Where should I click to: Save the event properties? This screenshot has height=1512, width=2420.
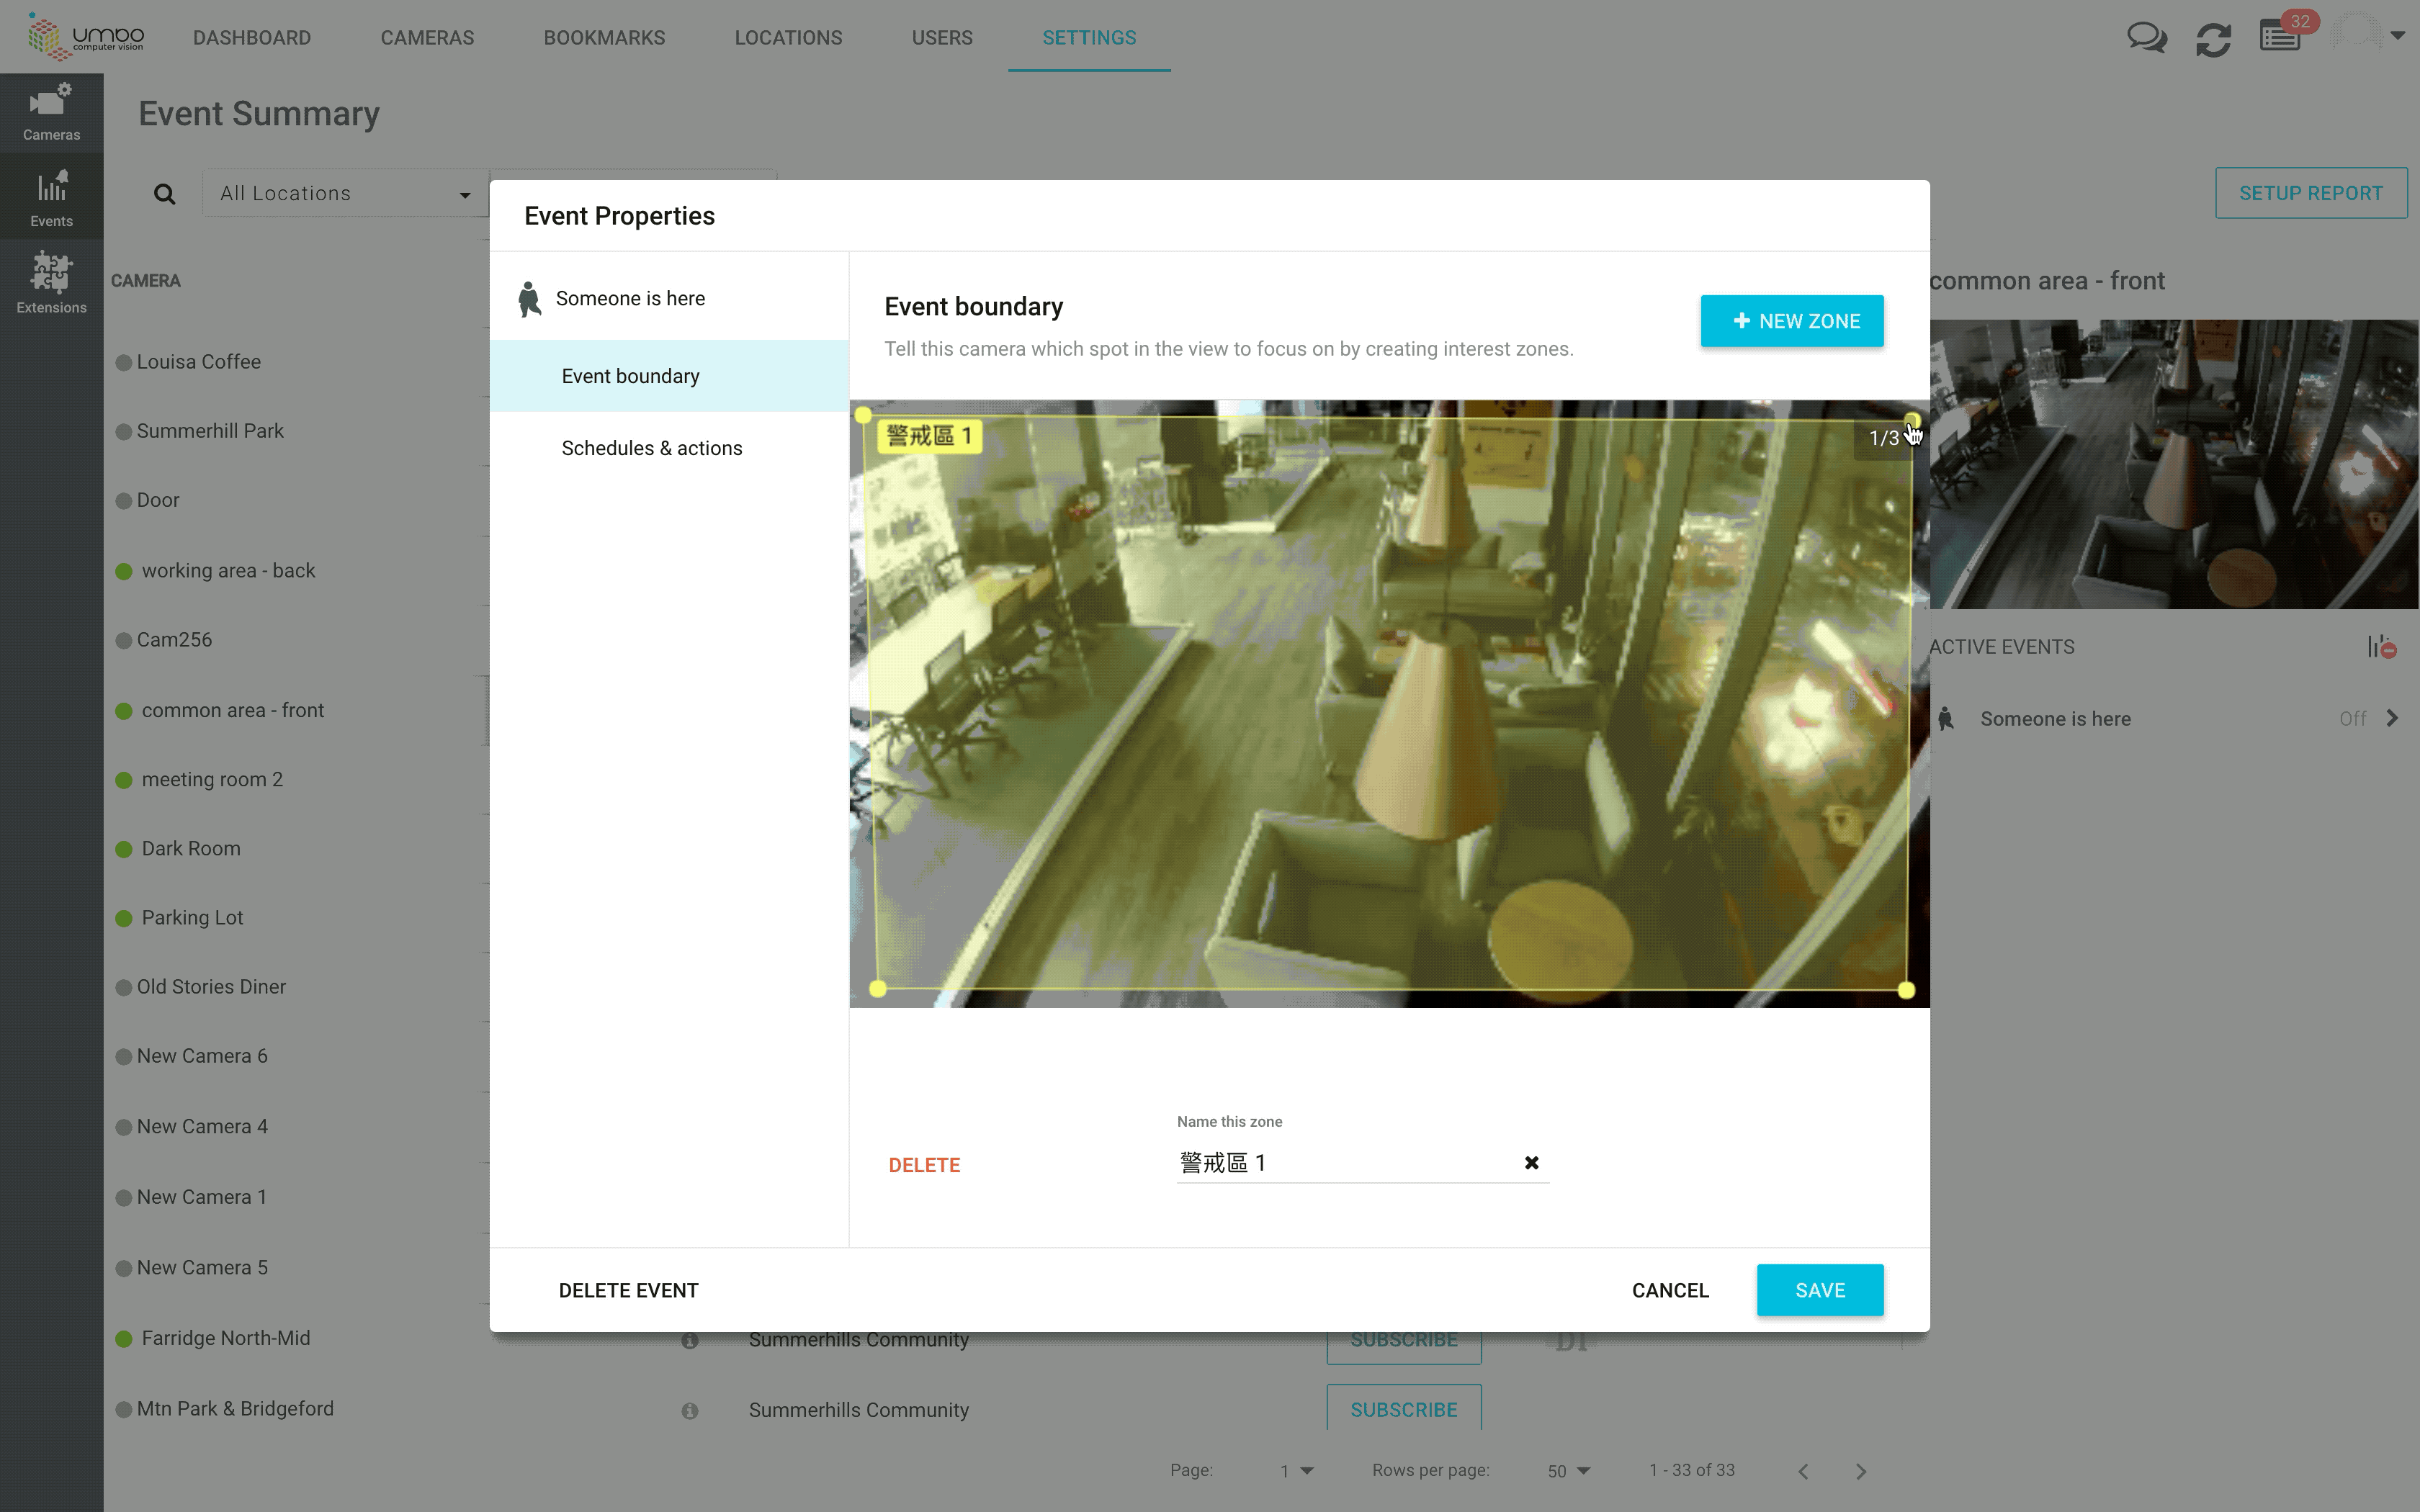point(1819,1290)
